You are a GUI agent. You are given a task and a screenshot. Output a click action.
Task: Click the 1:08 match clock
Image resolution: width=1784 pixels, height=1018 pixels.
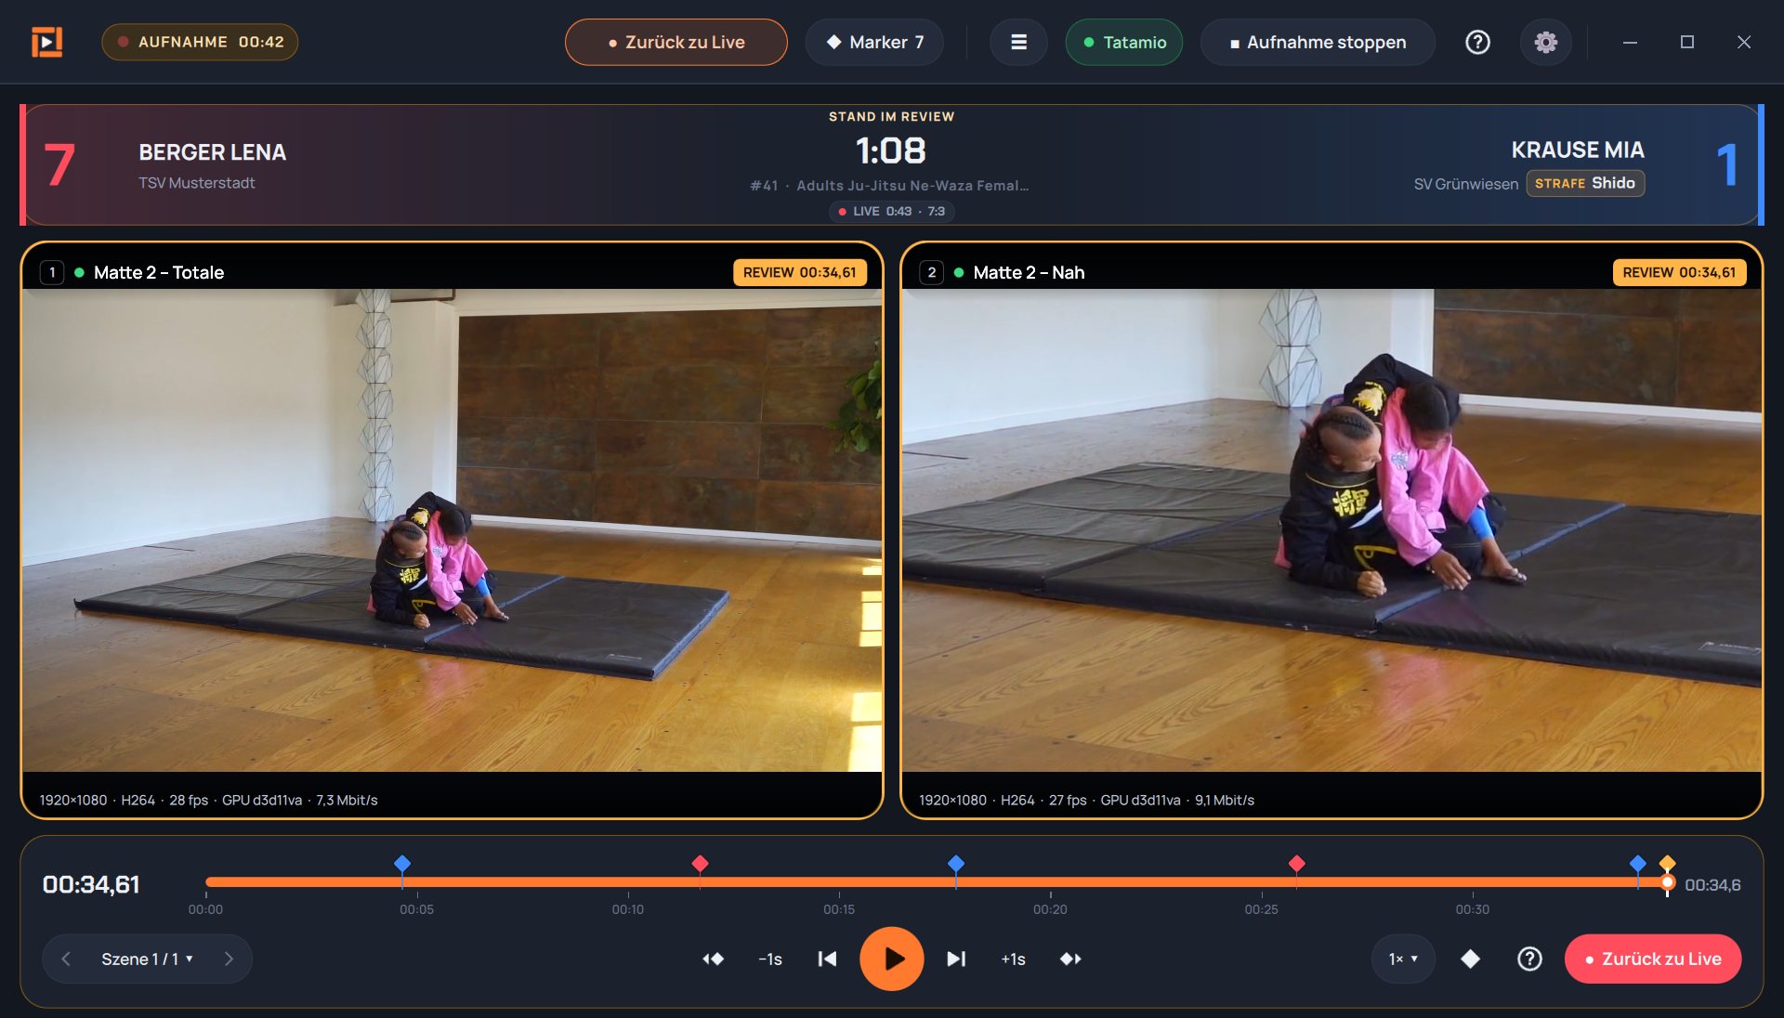point(891,150)
